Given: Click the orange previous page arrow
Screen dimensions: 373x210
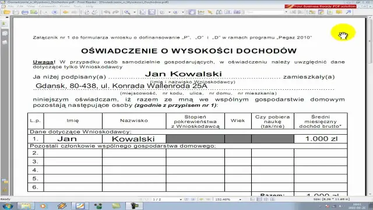Looking at the screenshot, I should tap(66, 12).
